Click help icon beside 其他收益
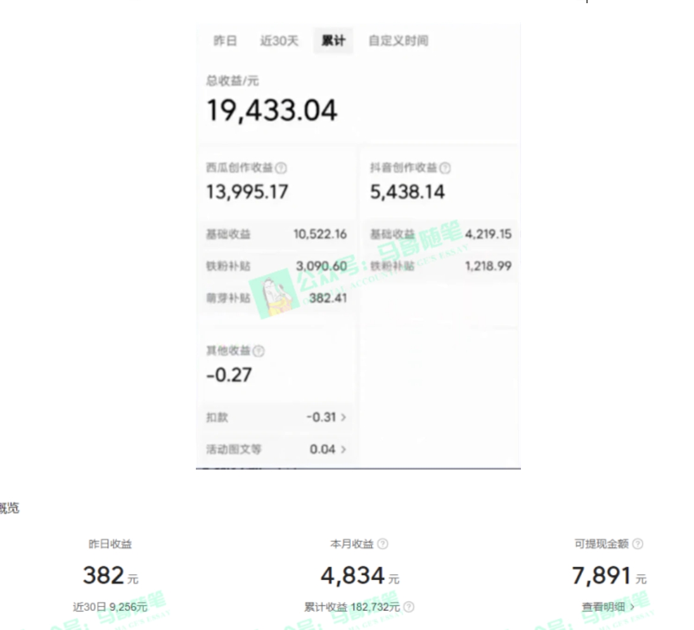 pos(259,351)
